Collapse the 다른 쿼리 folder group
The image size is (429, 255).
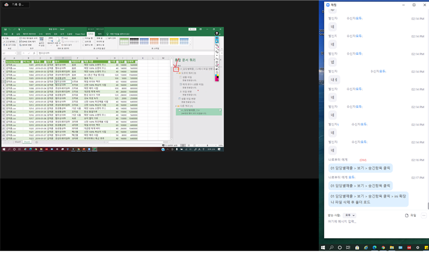176,106
